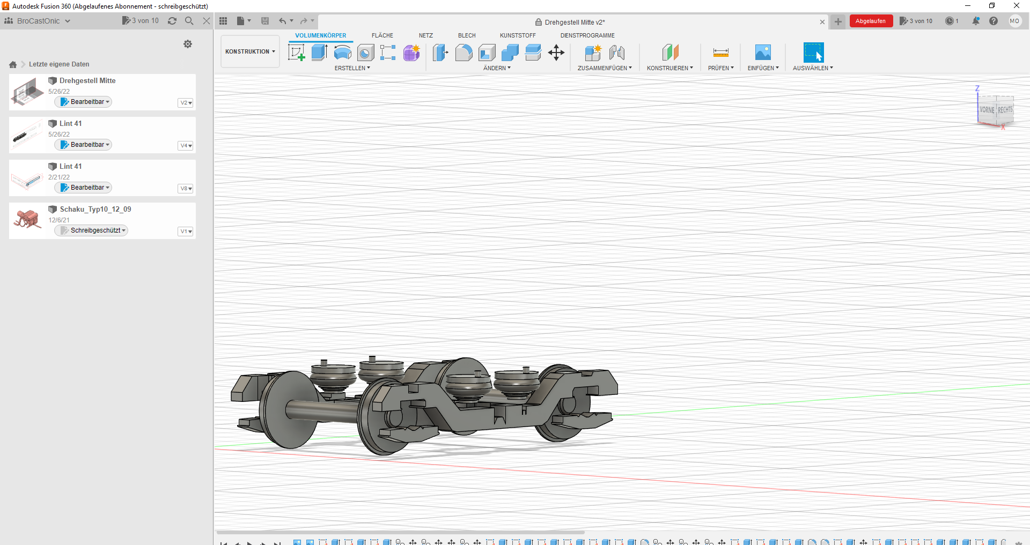Click the home breadcrumb icon

tap(13, 64)
